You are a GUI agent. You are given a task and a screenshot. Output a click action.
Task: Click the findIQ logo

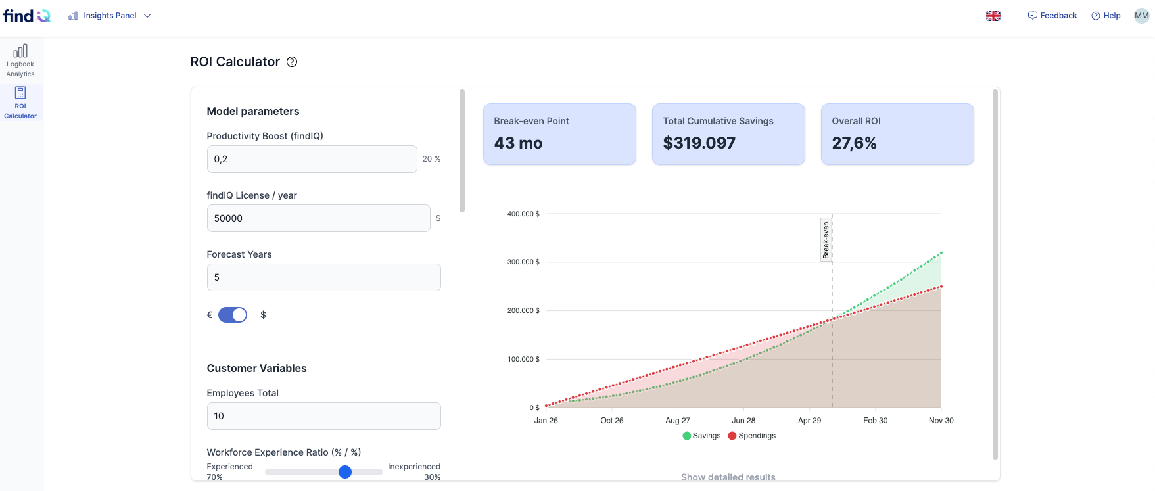(x=27, y=16)
